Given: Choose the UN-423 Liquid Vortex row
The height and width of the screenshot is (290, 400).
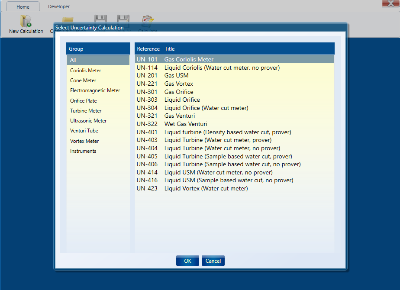Looking at the screenshot, I should coord(235,188).
